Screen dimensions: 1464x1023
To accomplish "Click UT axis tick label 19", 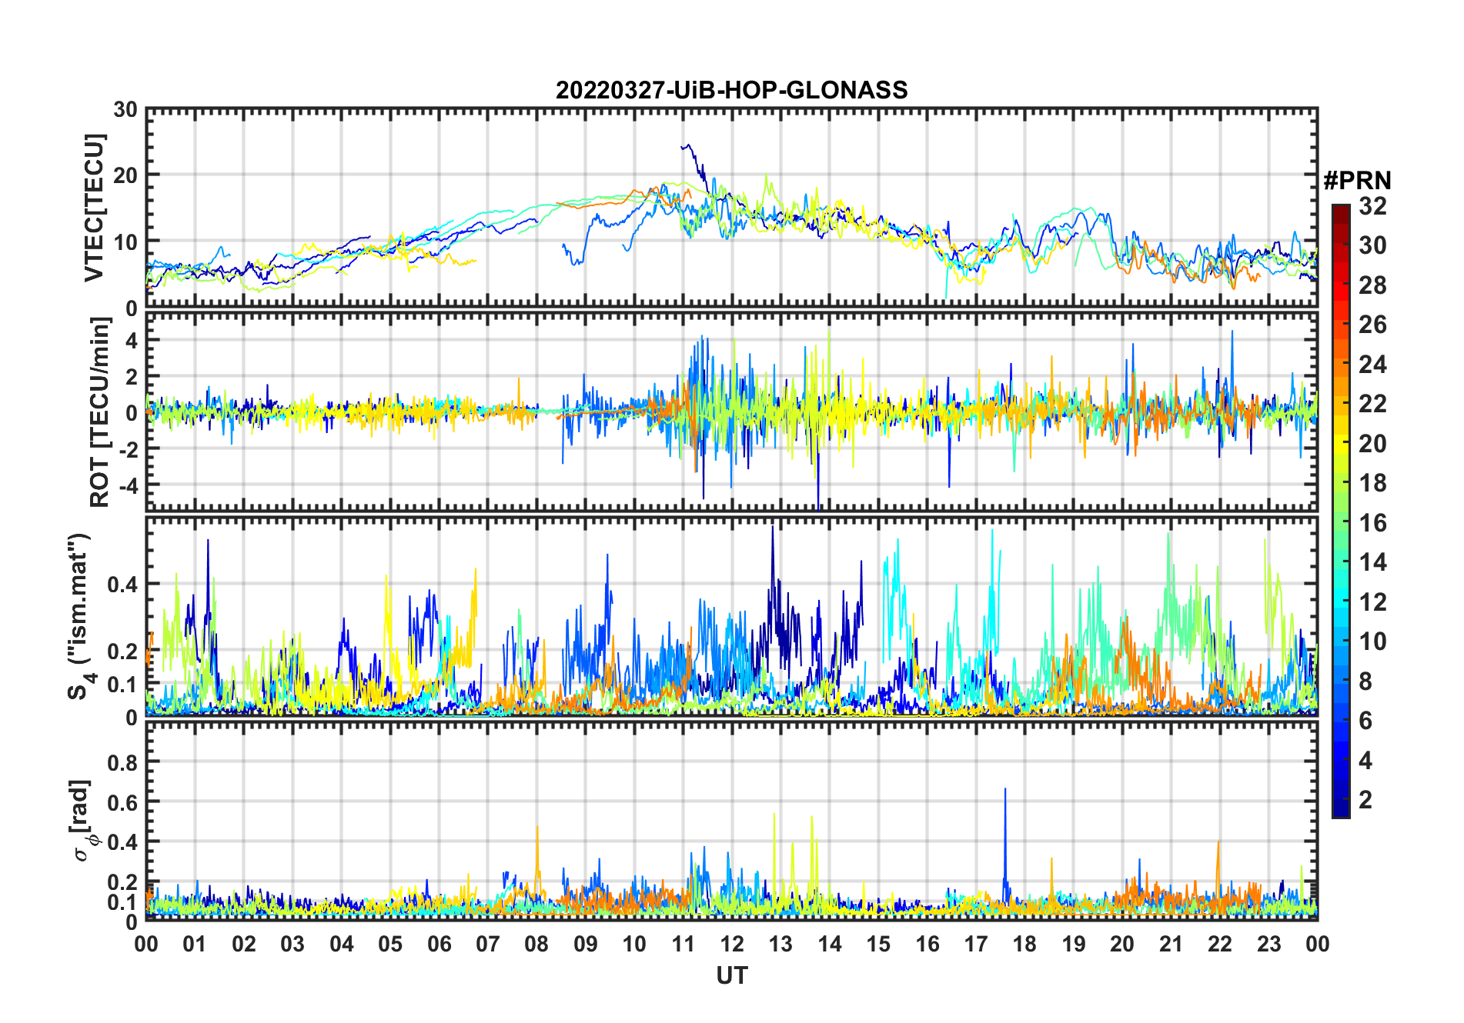I will [1074, 945].
